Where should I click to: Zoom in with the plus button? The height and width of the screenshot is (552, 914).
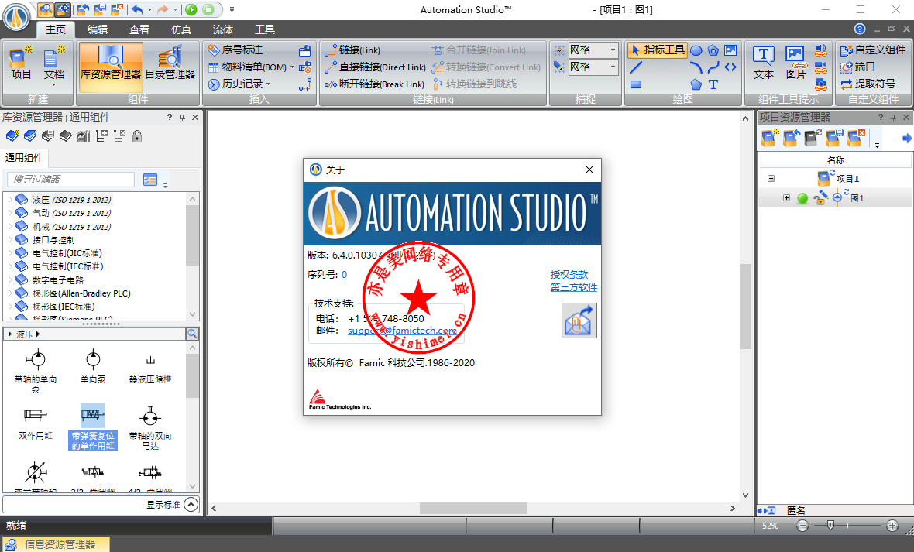pyautogui.click(x=892, y=526)
